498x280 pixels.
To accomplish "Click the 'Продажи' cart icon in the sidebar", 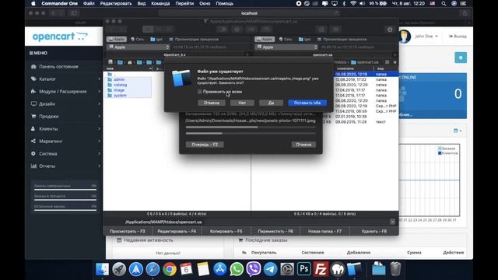I will 33,116.
